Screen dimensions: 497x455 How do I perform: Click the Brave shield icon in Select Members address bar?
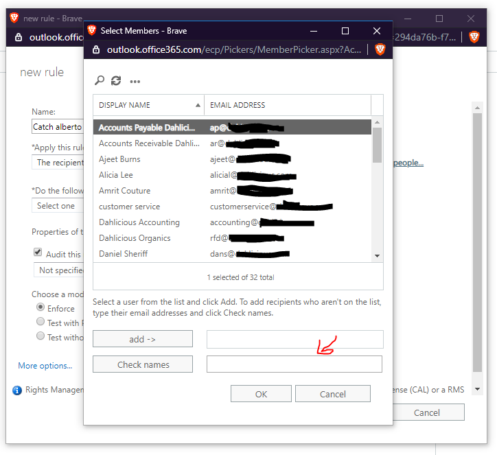click(380, 49)
